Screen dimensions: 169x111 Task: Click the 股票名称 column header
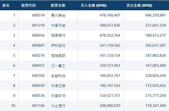(58, 5)
